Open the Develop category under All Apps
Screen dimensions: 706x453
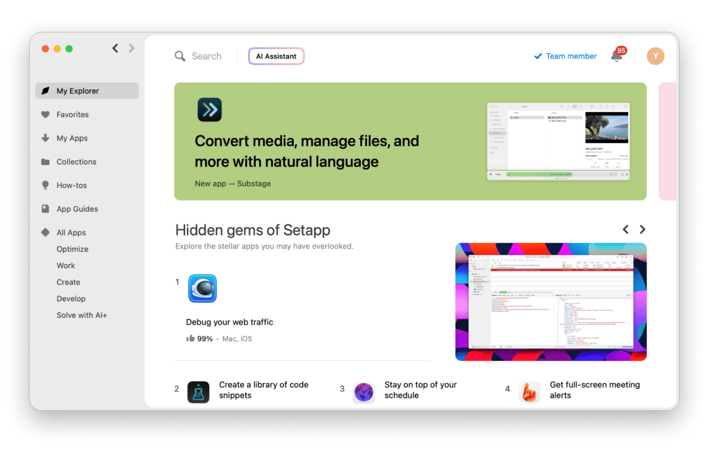pyautogui.click(x=71, y=299)
